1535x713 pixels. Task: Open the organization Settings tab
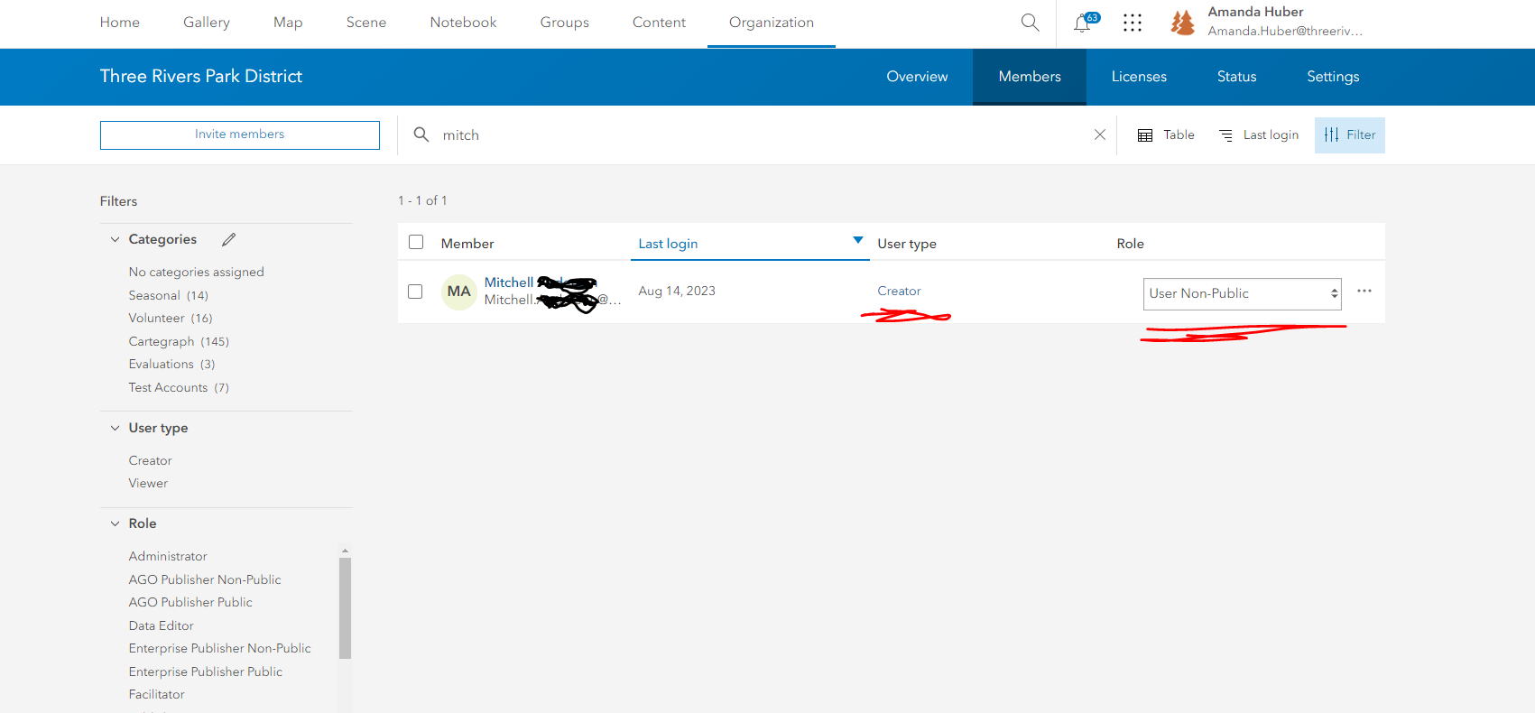tap(1333, 77)
